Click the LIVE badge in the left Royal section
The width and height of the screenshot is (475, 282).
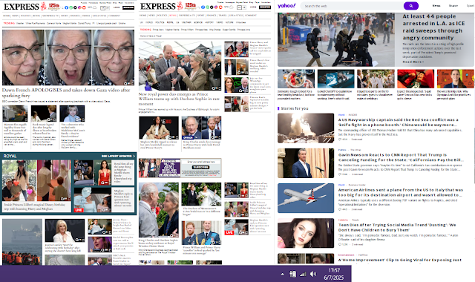79,210
